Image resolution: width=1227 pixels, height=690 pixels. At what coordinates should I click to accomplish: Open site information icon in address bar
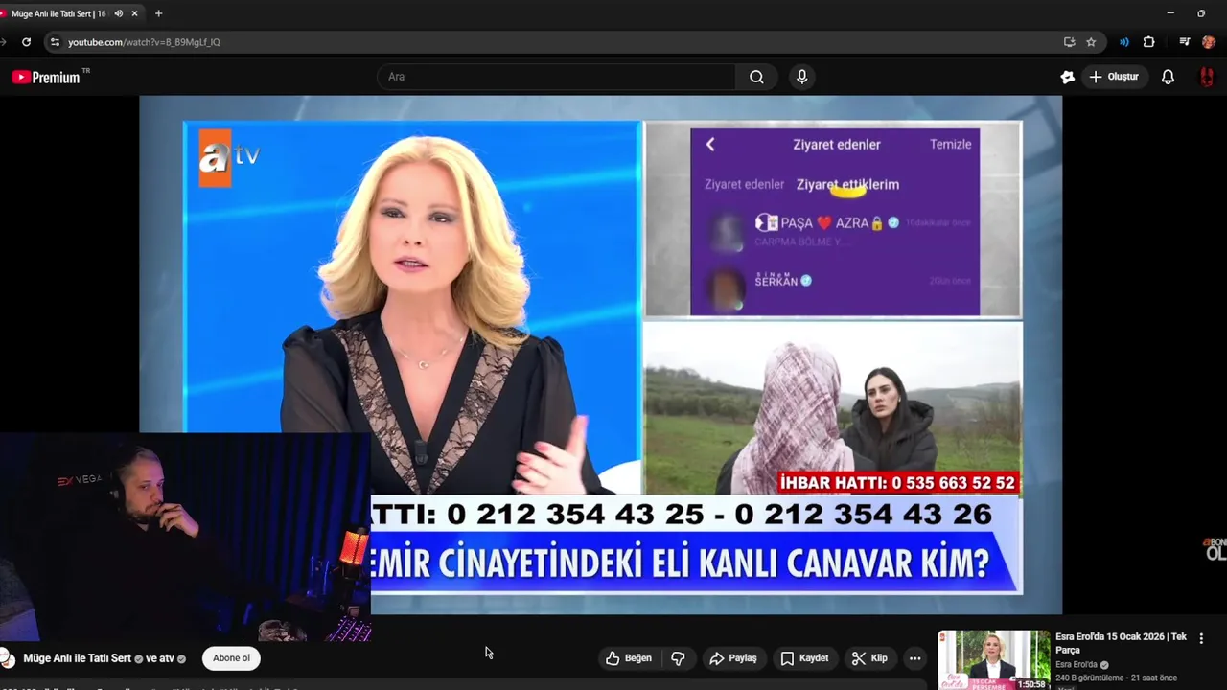pos(55,42)
